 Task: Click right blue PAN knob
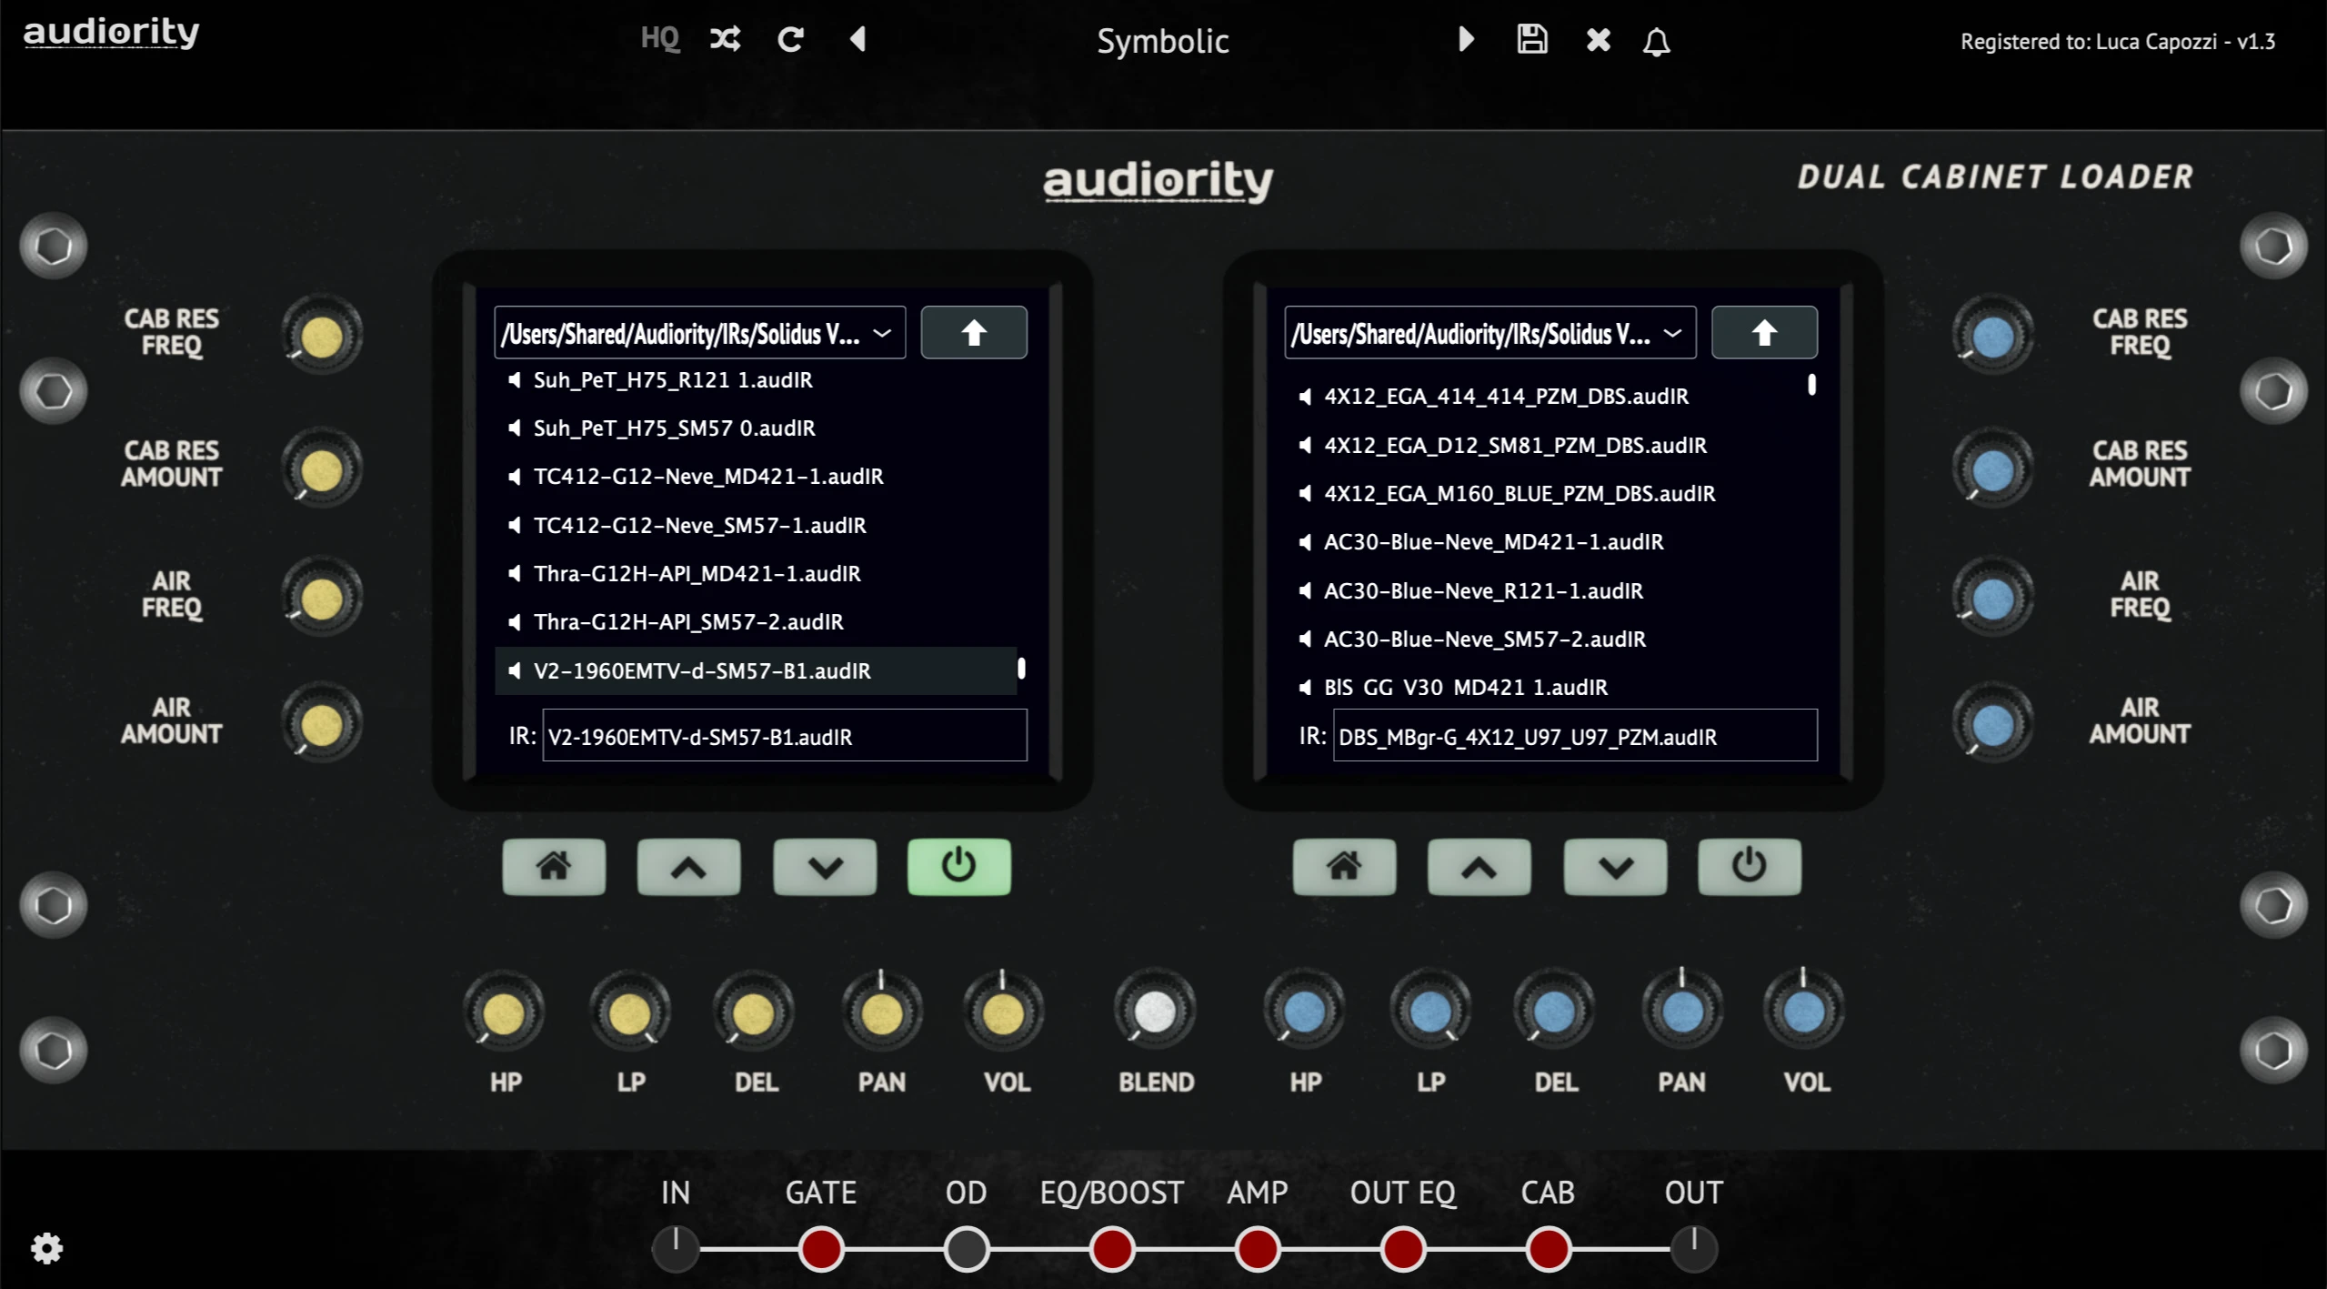coord(1682,1011)
